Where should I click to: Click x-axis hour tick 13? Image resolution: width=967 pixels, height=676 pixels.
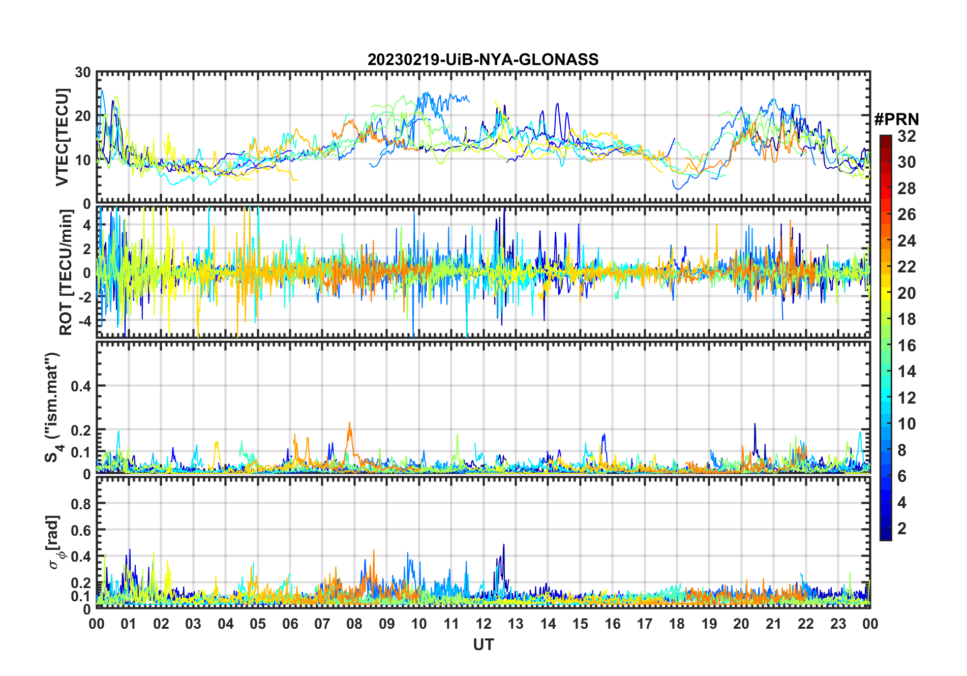click(516, 624)
